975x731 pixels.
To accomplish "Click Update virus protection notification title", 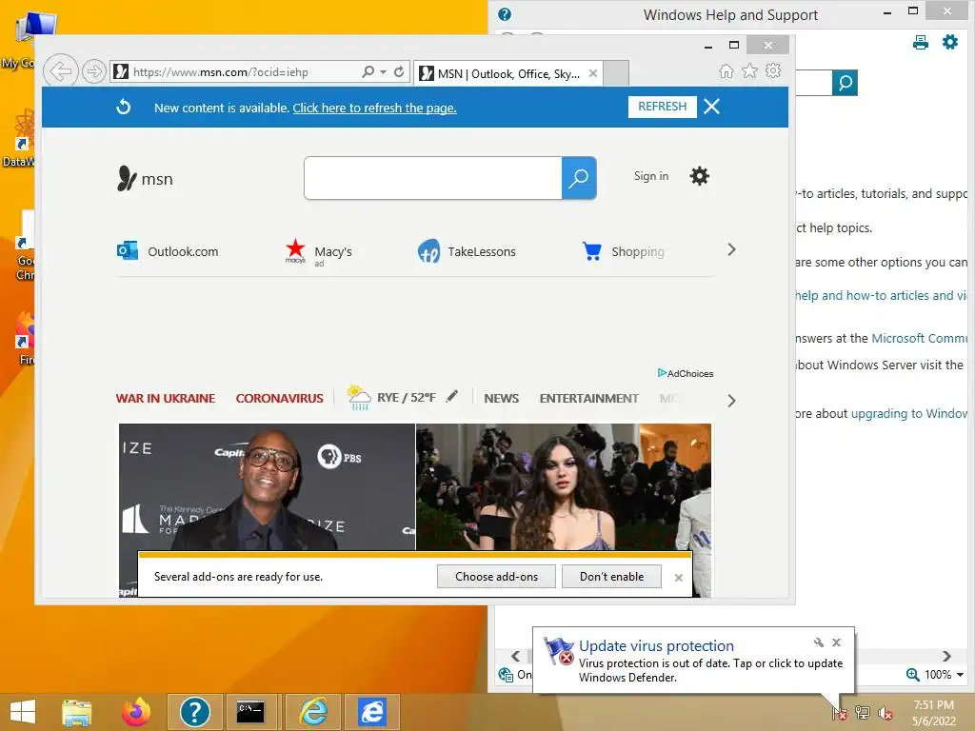I will [656, 646].
